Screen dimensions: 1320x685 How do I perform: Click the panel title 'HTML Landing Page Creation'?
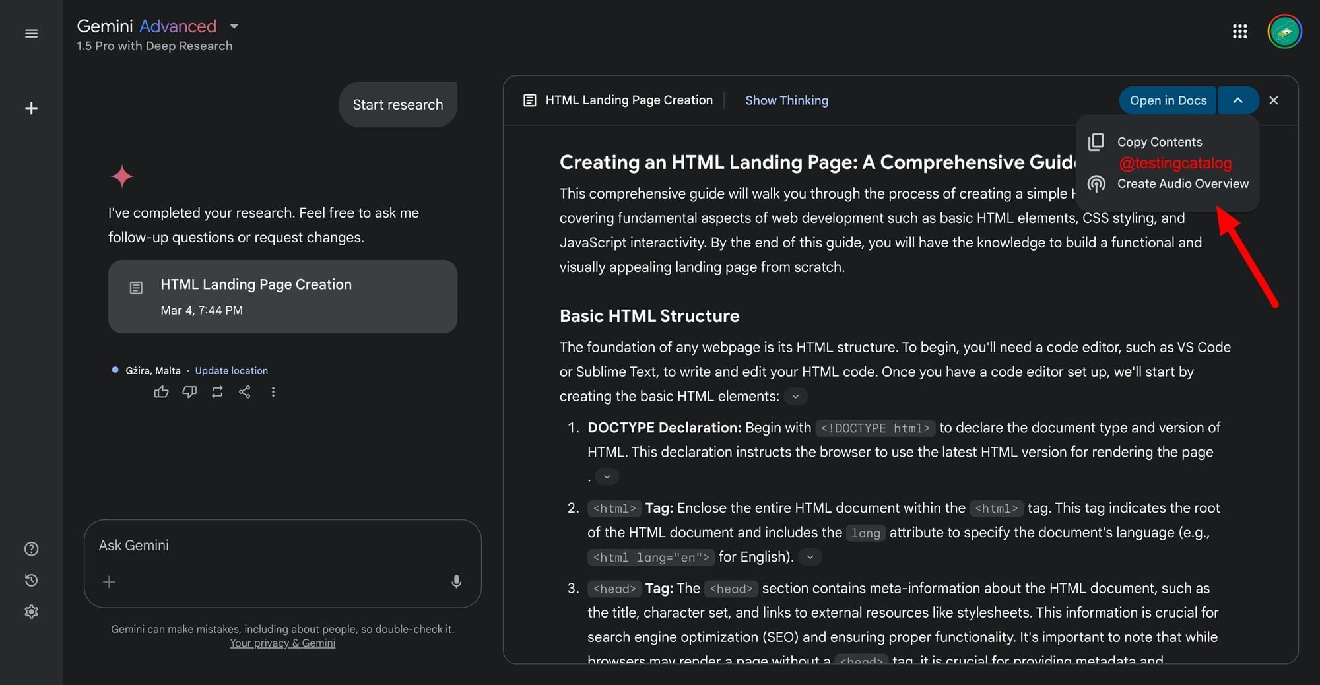tap(629, 100)
